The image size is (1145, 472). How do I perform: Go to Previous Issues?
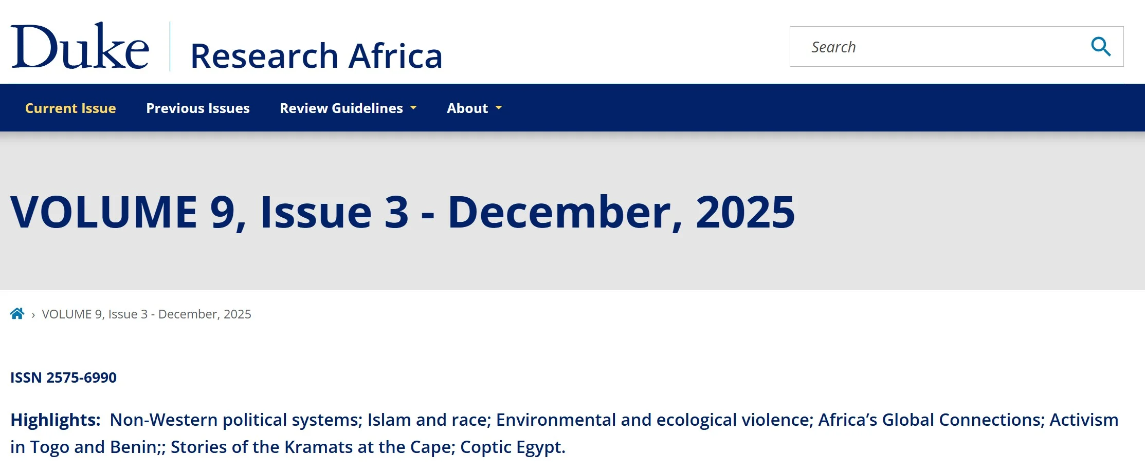tap(198, 108)
